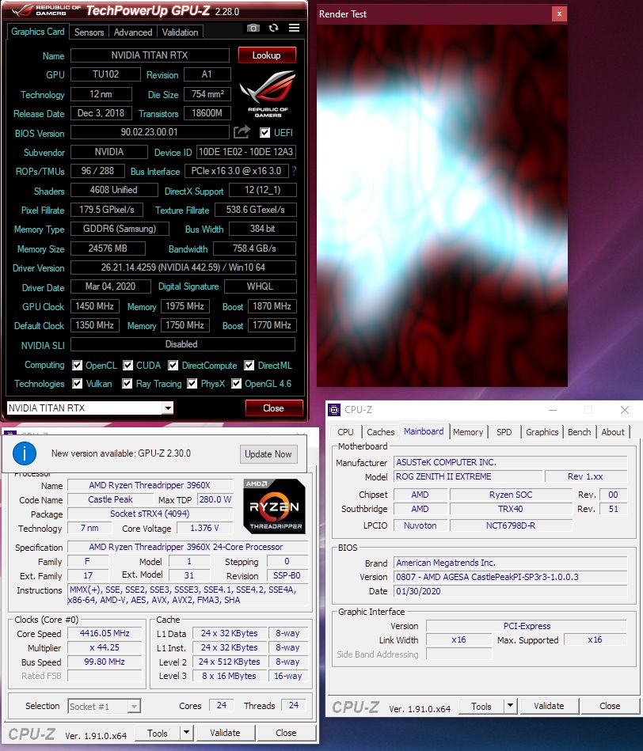The image size is (643, 751).
Task: Click the CPU name AMD Ryzen Threadripper 3960X
Action: [x=150, y=485]
